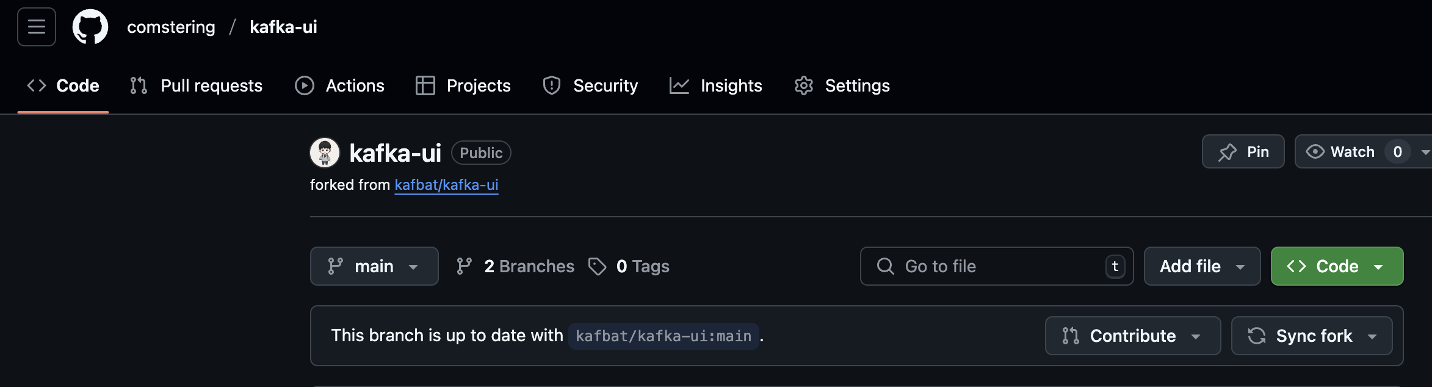Open the kafbat/kafka-ui upstream link
This screenshot has height=387, width=1432.
point(446,185)
